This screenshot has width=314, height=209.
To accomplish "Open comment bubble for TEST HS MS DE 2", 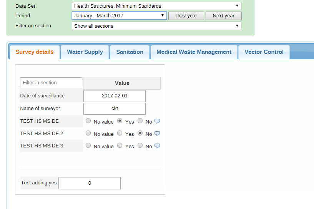I will click(157, 134).
